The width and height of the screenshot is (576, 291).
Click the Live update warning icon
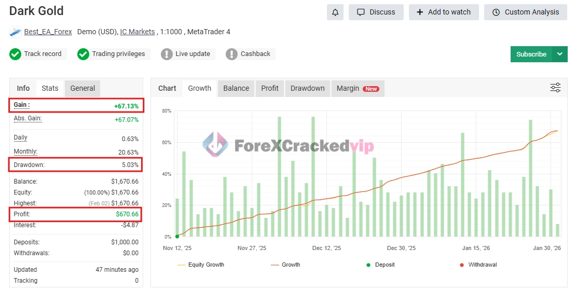pyautogui.click(x=167, y=54)
